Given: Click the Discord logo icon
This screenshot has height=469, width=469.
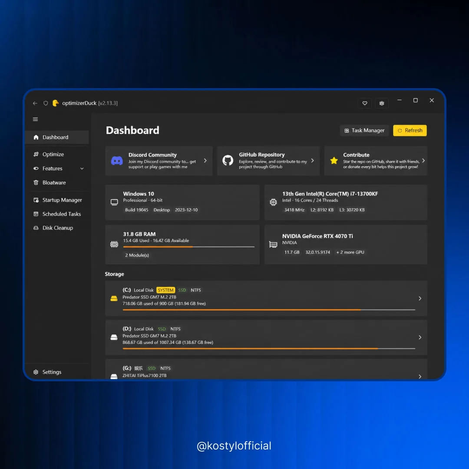Looking at the screenshot, I should 117,161.
